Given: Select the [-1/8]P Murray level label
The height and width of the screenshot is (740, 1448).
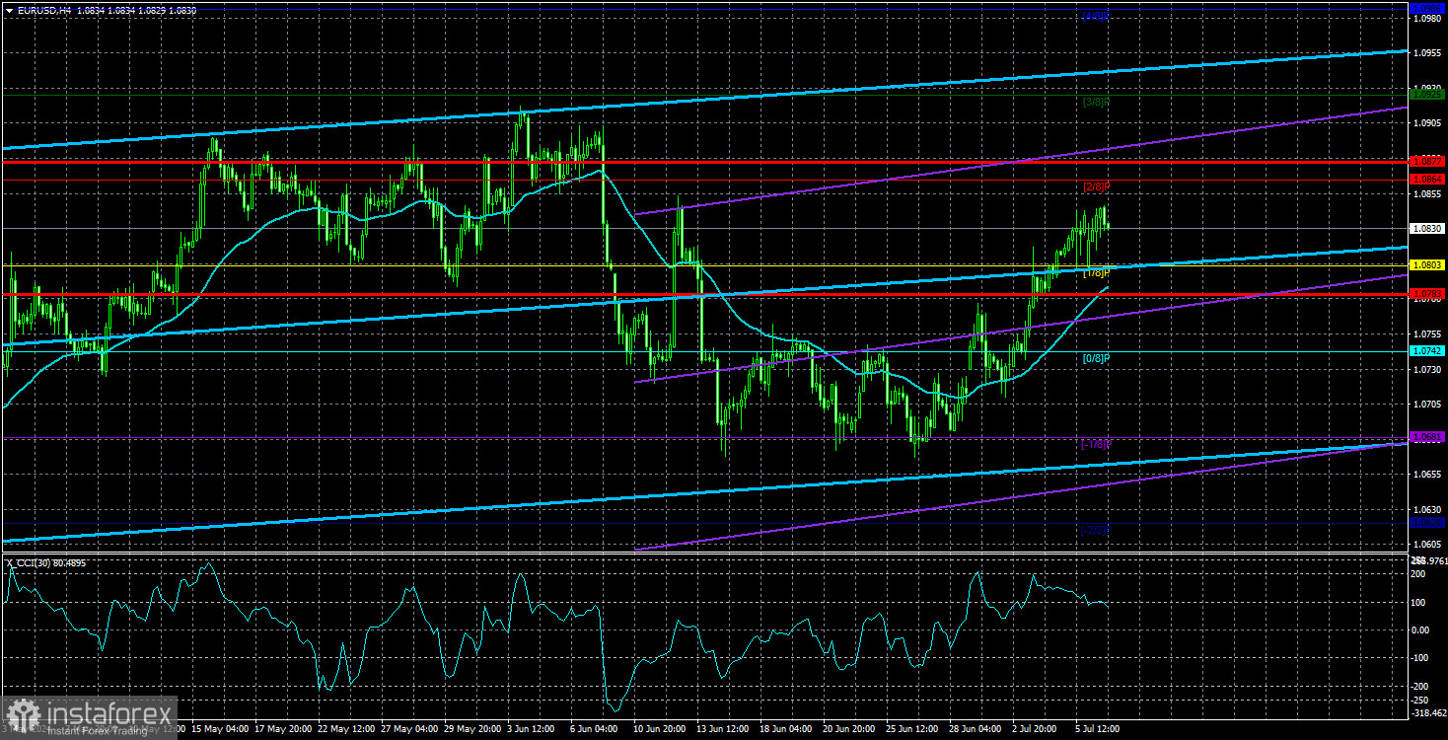Looking at the screenshot, I should pyautogui.click(x=1097, y=444).
